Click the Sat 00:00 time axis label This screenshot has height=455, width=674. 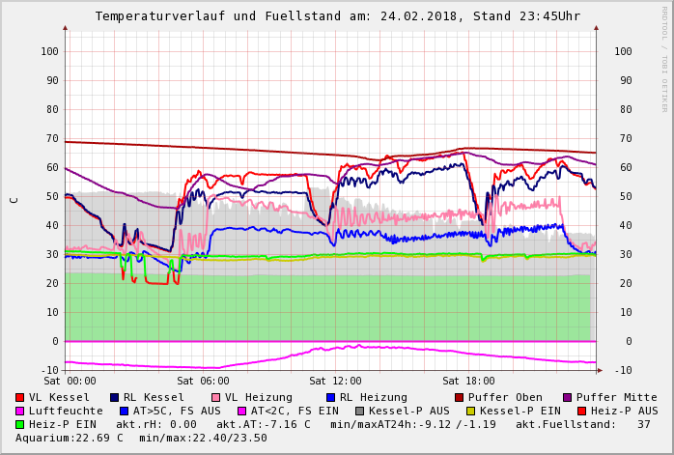pyautogui.click(x=70, y=381)
